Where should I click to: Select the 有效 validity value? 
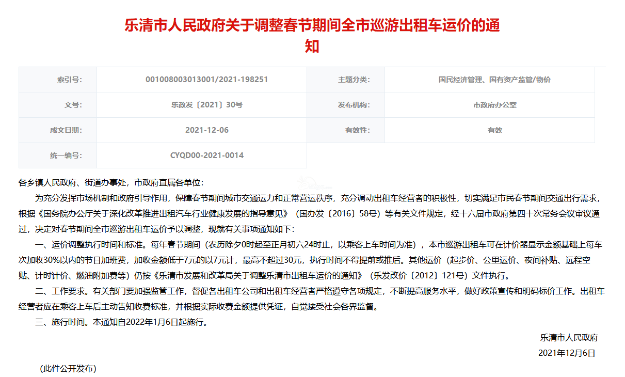[494, 130]
